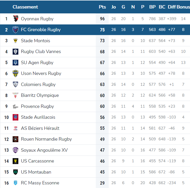Viewport: 190px width, 188px height.
Task: Click the Oyonnax Rugby team logo
Action: (15, 19)
